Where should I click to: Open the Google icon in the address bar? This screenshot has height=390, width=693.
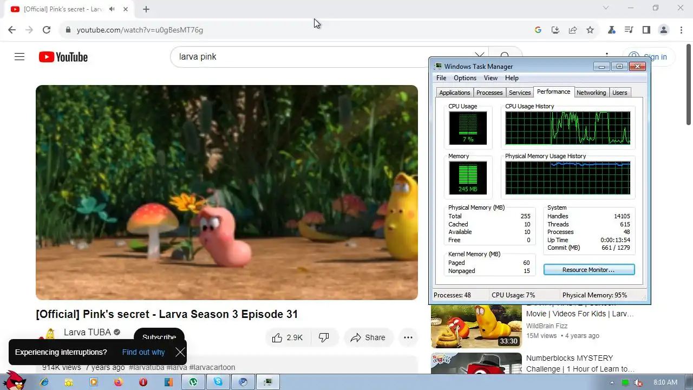click(x=538, y=30)
